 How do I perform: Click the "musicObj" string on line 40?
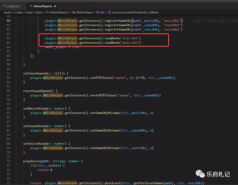coord(171,21)
